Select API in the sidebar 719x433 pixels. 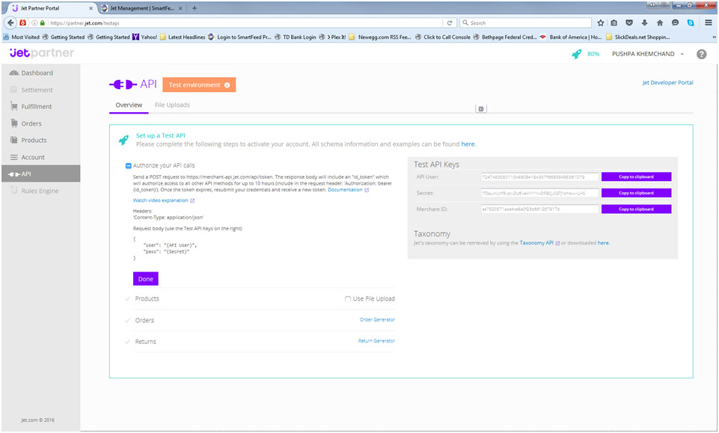point(41,173)
